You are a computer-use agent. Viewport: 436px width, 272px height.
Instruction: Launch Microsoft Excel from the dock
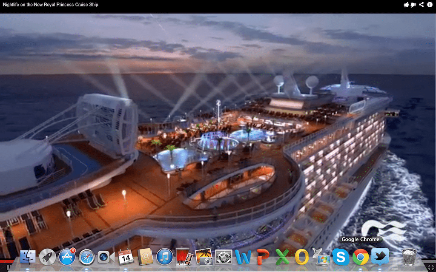click(x=282, y=257)
